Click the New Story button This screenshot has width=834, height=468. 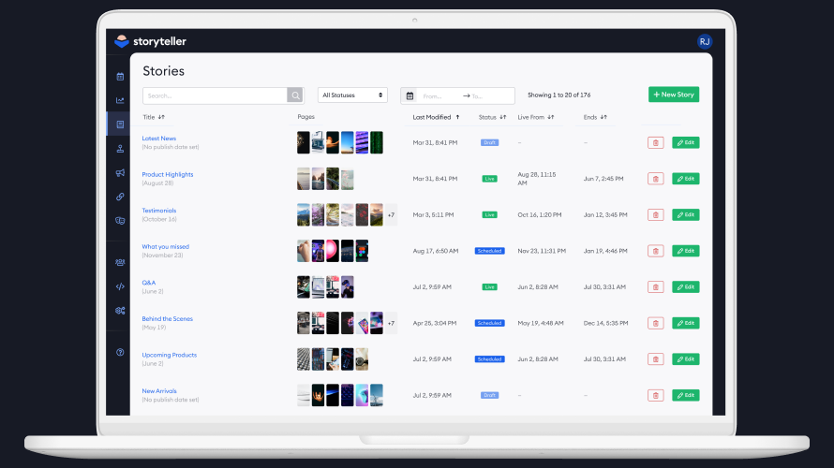click(x=674, y=95)
